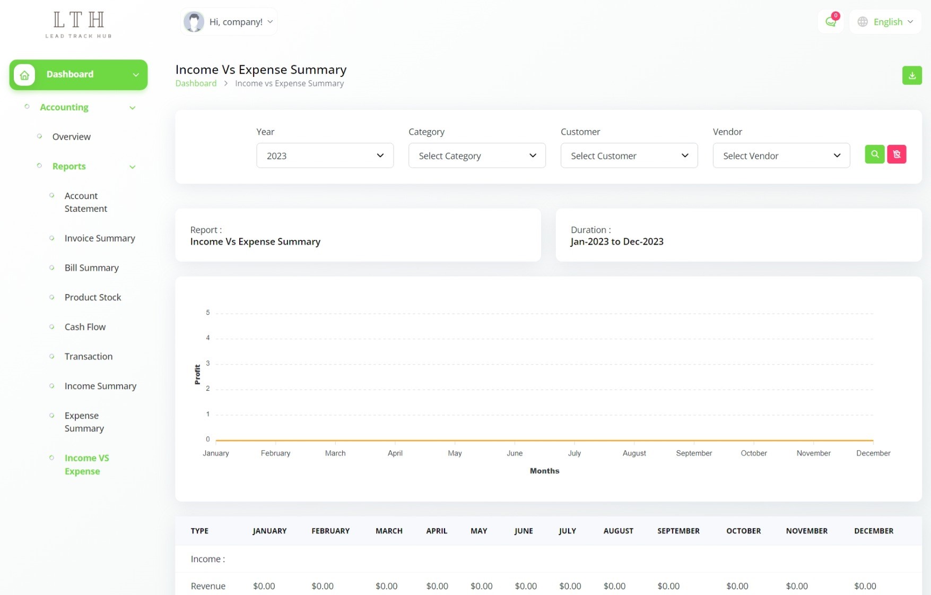
Task: Open the notifications chat bubble icon
Action: click(831, 22)
